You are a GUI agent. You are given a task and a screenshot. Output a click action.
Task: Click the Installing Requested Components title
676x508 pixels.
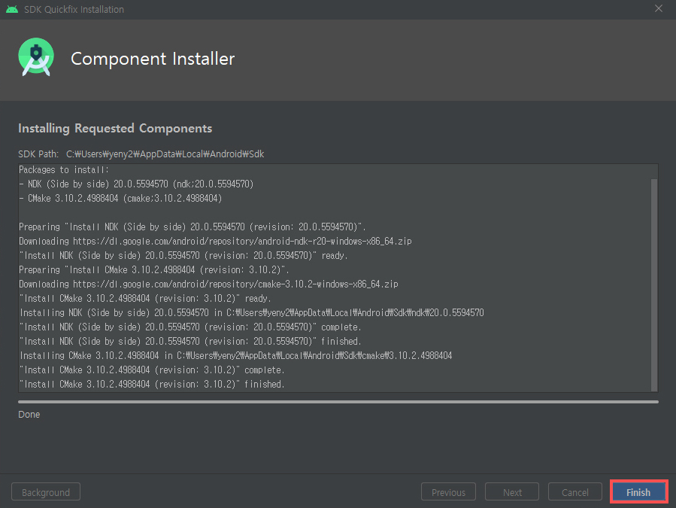[x=115, y=129]
